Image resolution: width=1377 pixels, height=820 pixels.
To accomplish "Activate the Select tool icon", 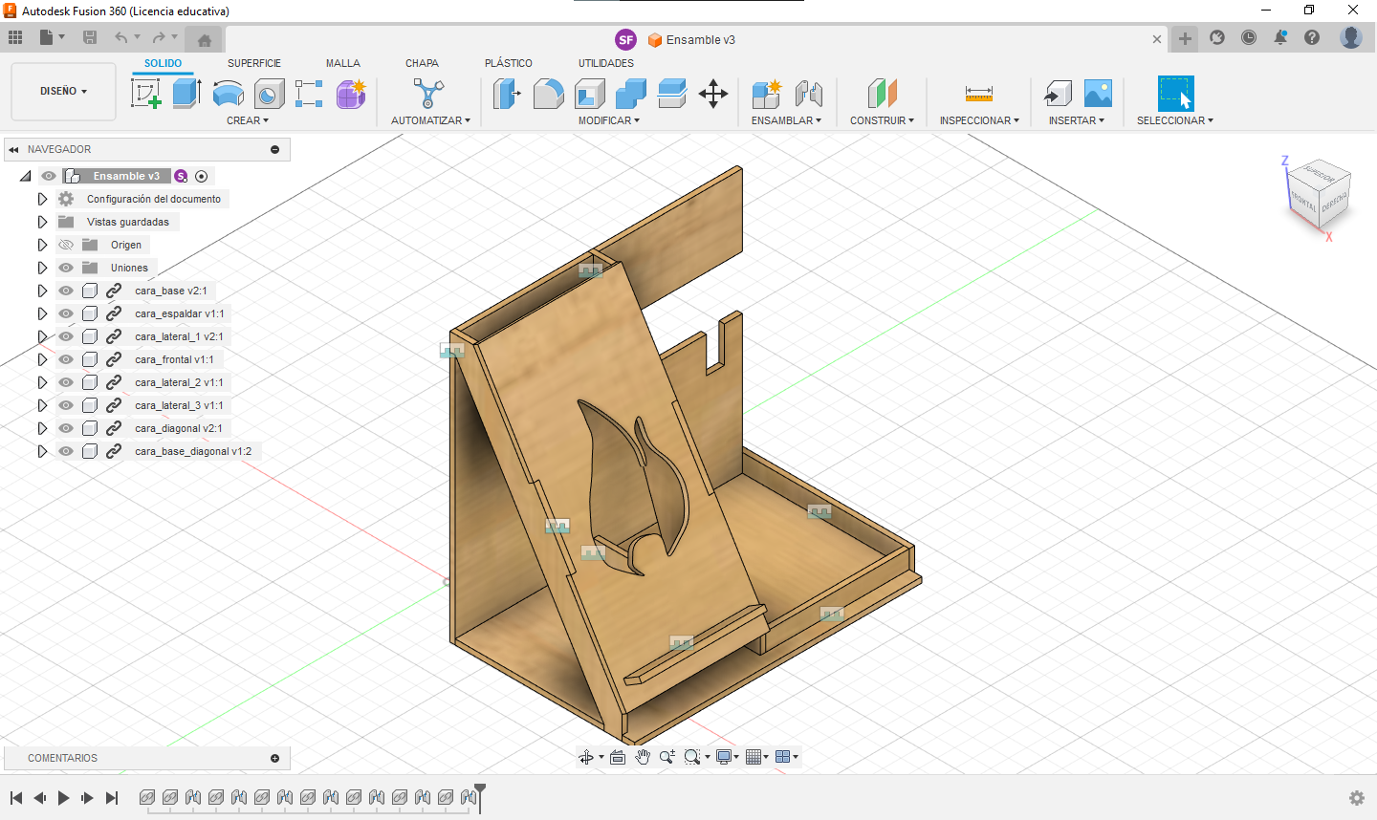I will (1175, 94).
